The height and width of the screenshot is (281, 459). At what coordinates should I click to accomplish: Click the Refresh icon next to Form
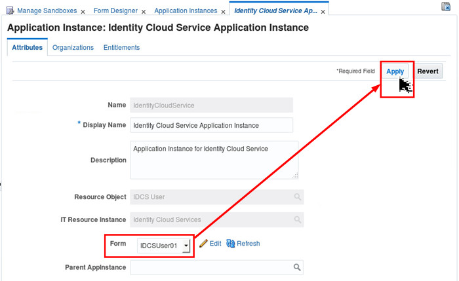(230, 244)
